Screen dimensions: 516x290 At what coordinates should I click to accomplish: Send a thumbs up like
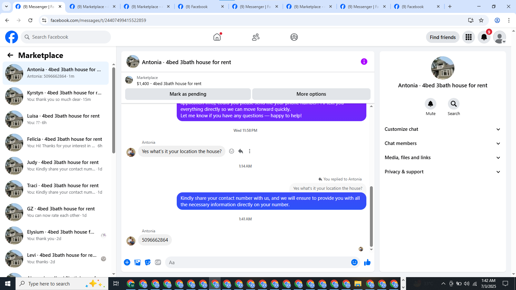point(367,262)
